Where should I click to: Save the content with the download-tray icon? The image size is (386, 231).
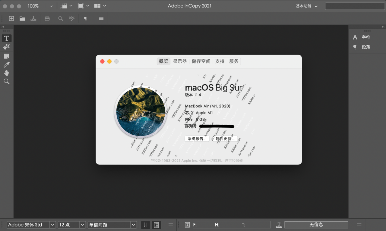(33, 18)
